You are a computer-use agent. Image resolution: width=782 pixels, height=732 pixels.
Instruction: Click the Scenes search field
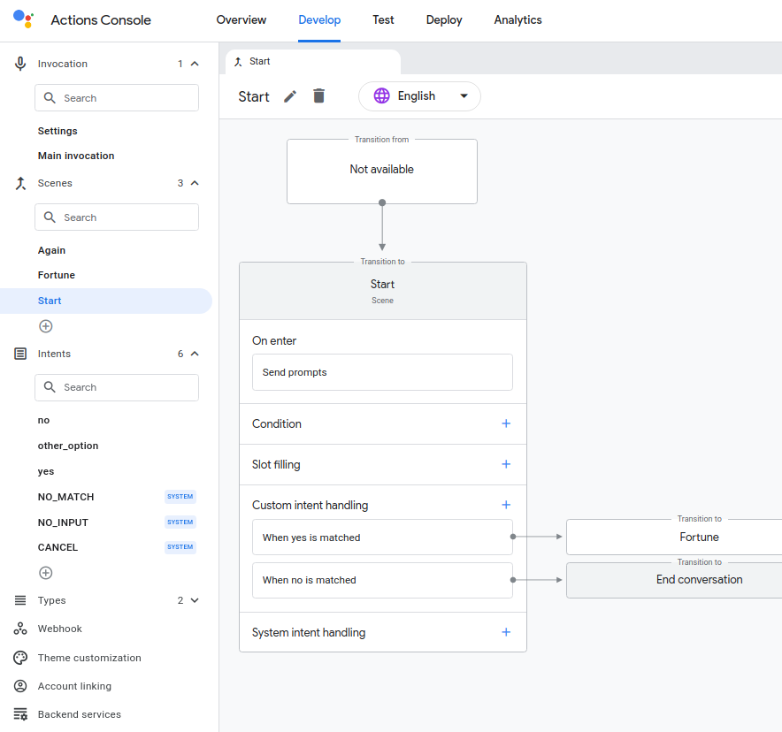[x=117, y=217]
